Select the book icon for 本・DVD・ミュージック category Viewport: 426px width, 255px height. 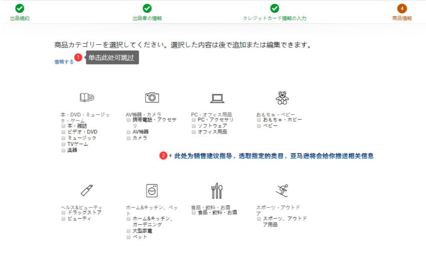pyautogui.click(x=87, y=97)
